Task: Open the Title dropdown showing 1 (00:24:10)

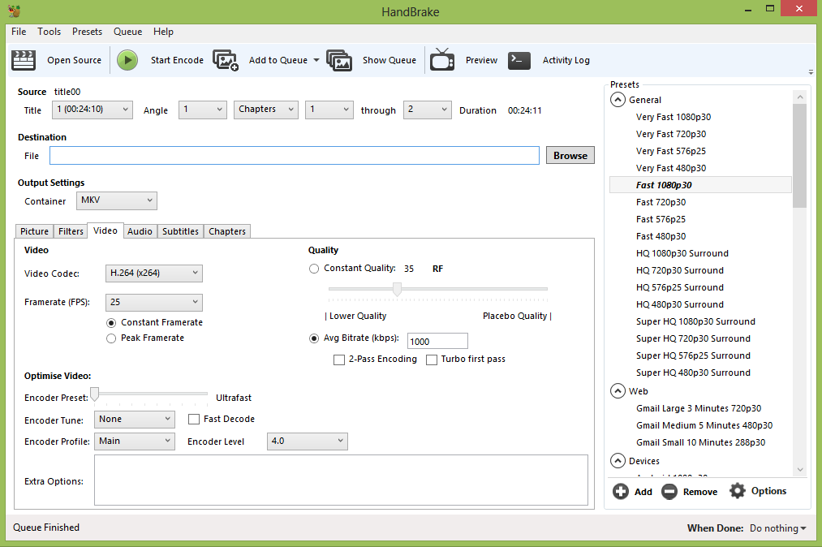Action: click(93, 110)
